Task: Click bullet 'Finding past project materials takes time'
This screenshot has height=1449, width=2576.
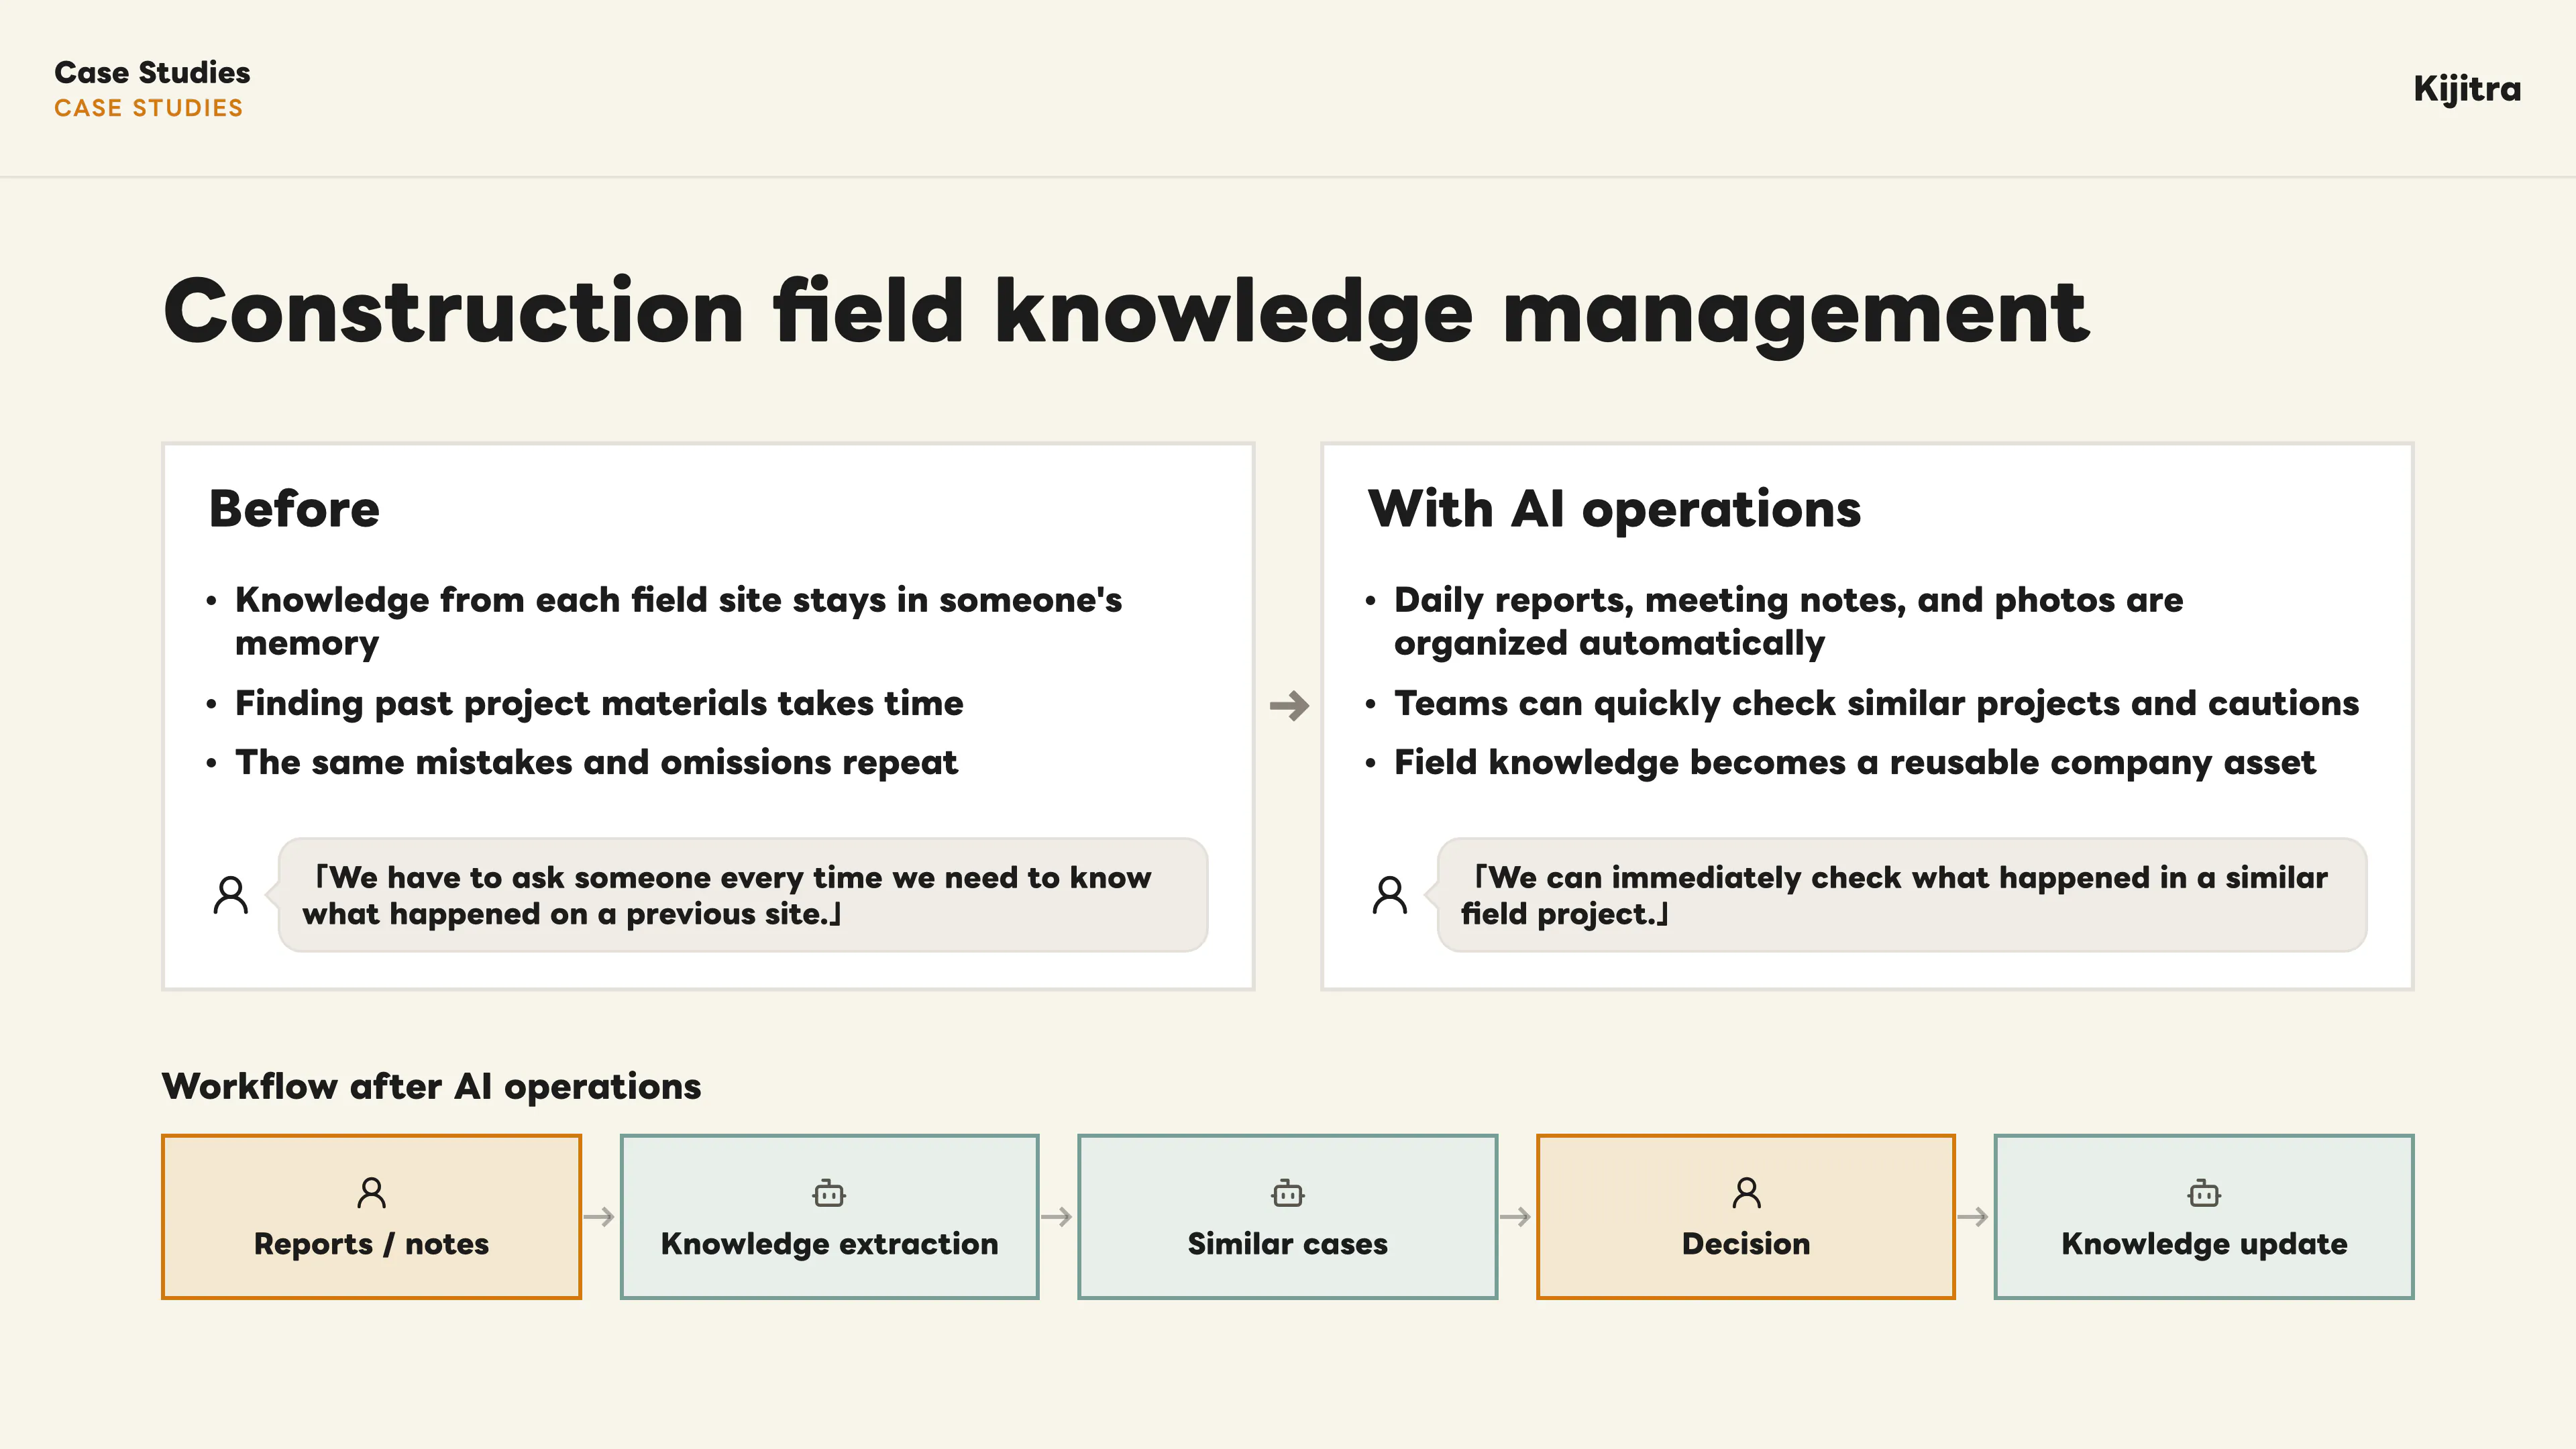Action: [x=599, y=703]
